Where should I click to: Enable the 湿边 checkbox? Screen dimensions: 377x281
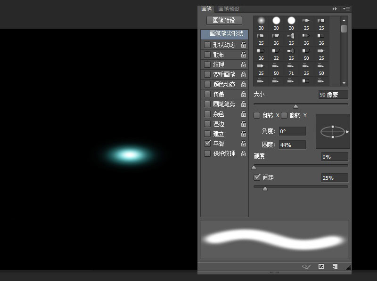pyautogui.click(x=207, y=124)
